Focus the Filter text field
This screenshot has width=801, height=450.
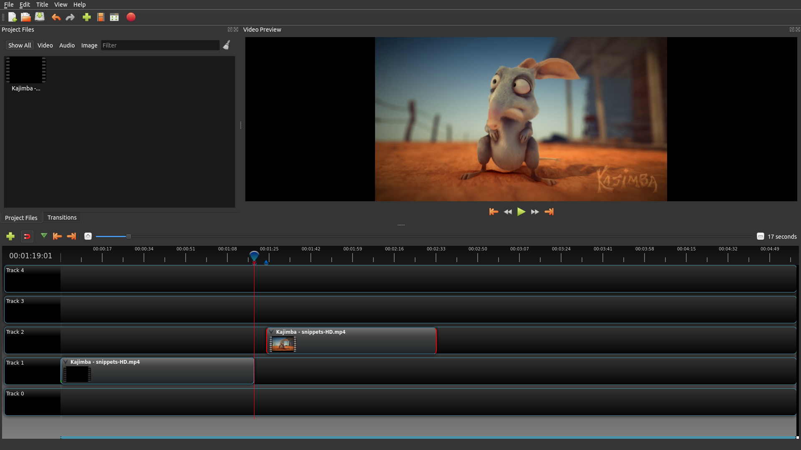(160, 45)
